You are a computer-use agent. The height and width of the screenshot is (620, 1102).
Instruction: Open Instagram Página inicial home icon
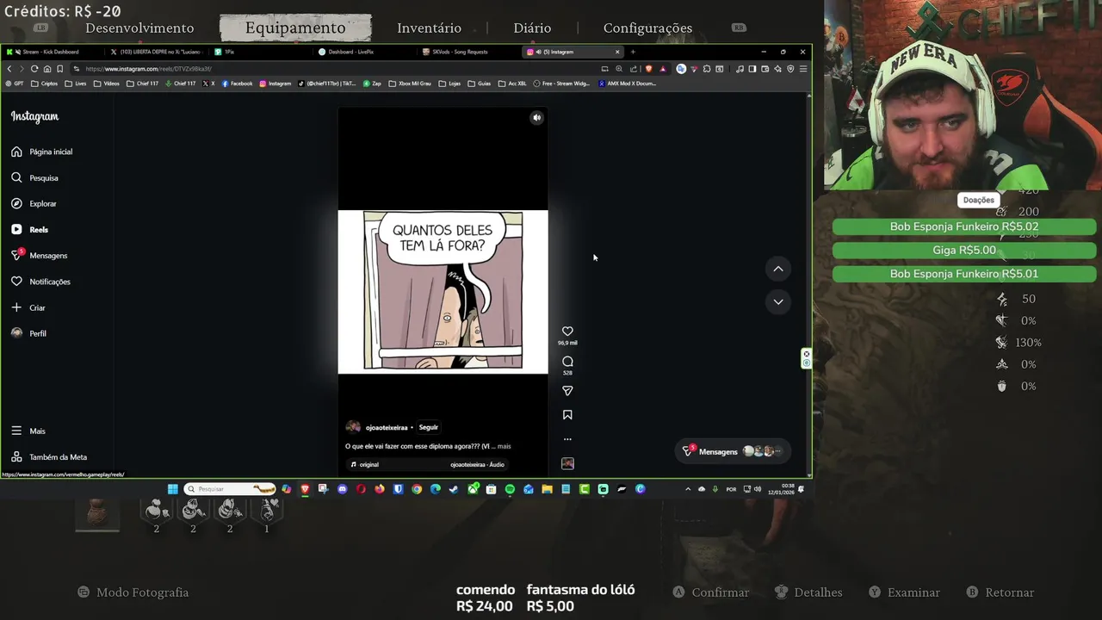tap(16, 152)
